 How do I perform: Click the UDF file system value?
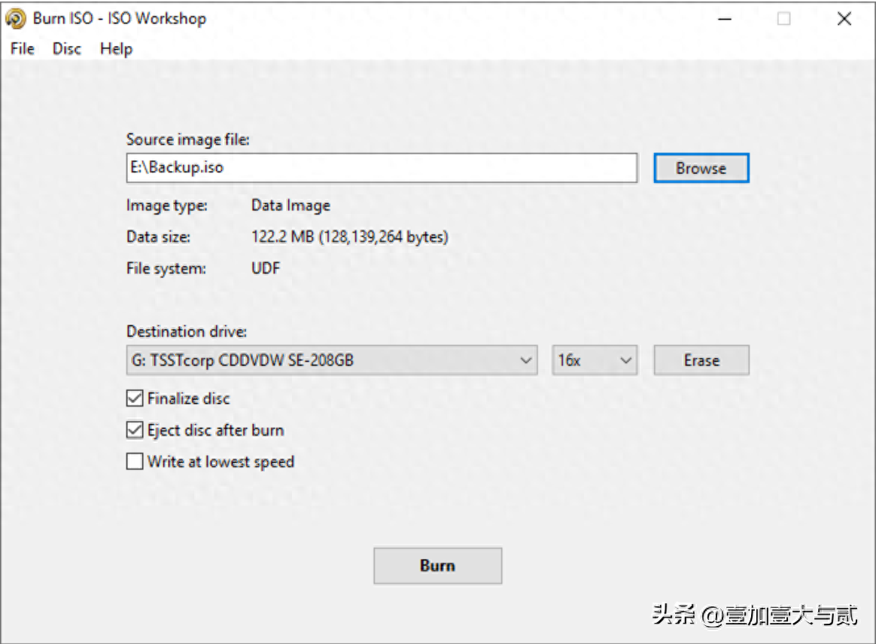(x=266, y=268)
